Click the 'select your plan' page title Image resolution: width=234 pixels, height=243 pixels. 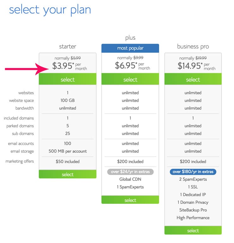pyautogui.click(x=50, y=10)
